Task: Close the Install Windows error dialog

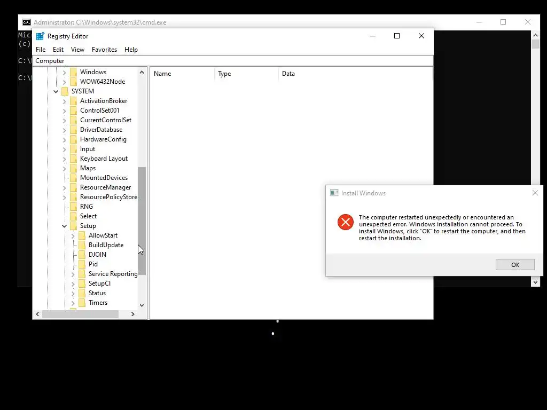Action: pyautogui.click(x=535, y=193)
